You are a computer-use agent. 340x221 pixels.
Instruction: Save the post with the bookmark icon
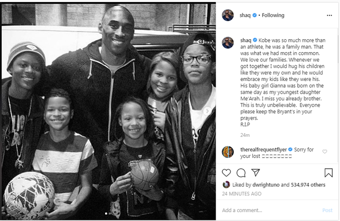[x=328, y=173]
